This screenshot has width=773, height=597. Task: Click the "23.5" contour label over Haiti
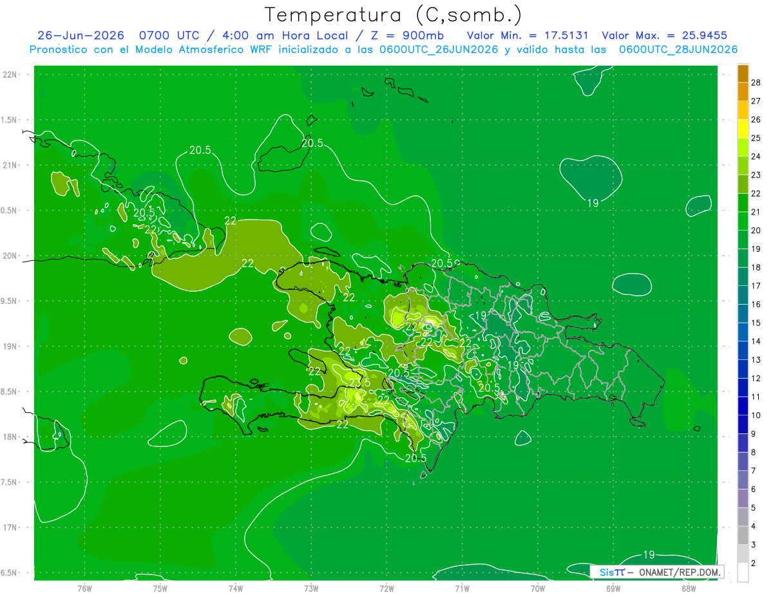pyautogui.click(x=359, y=383)
